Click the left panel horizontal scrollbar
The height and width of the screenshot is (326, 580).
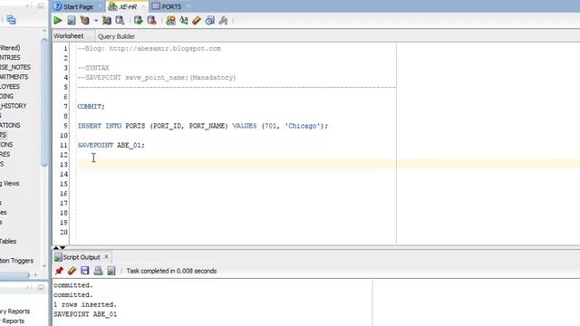click(x=14, y=275)
